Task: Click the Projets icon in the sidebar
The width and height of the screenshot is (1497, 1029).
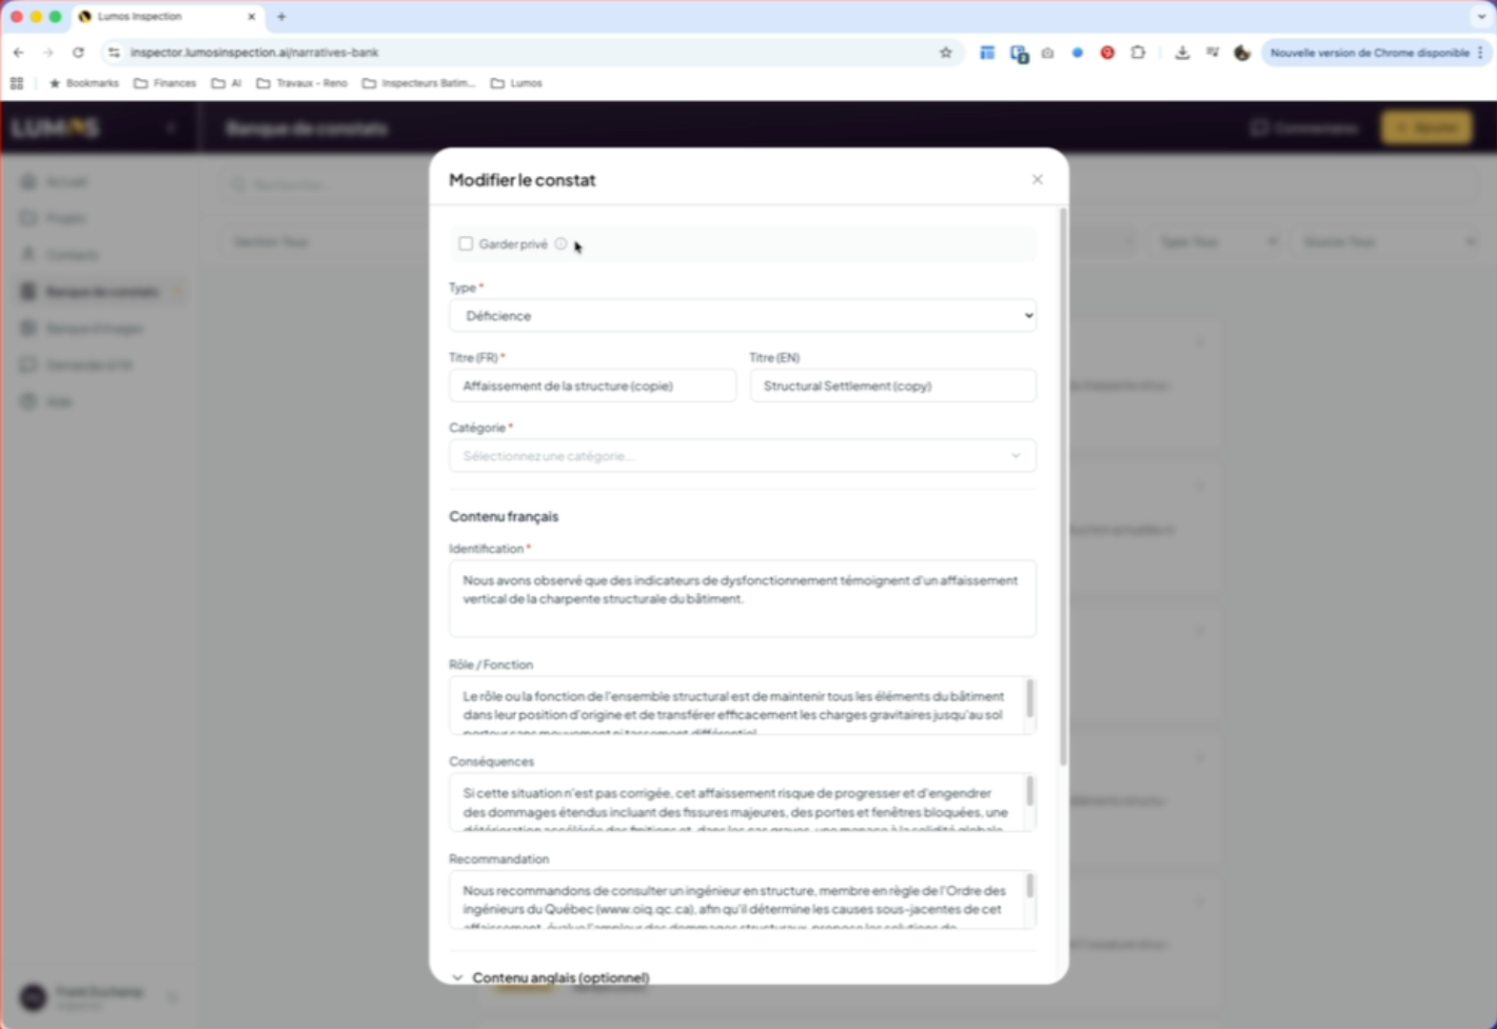Action: point(29,218)
